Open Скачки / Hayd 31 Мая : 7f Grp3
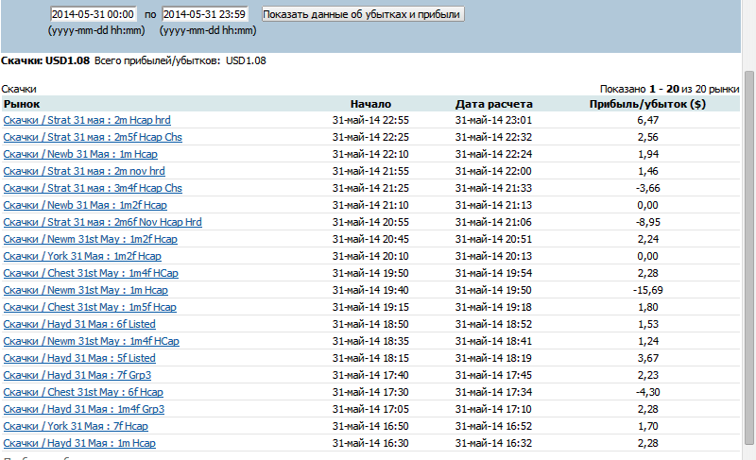Viewport: 756px width, 460px height. pos(77,375)
